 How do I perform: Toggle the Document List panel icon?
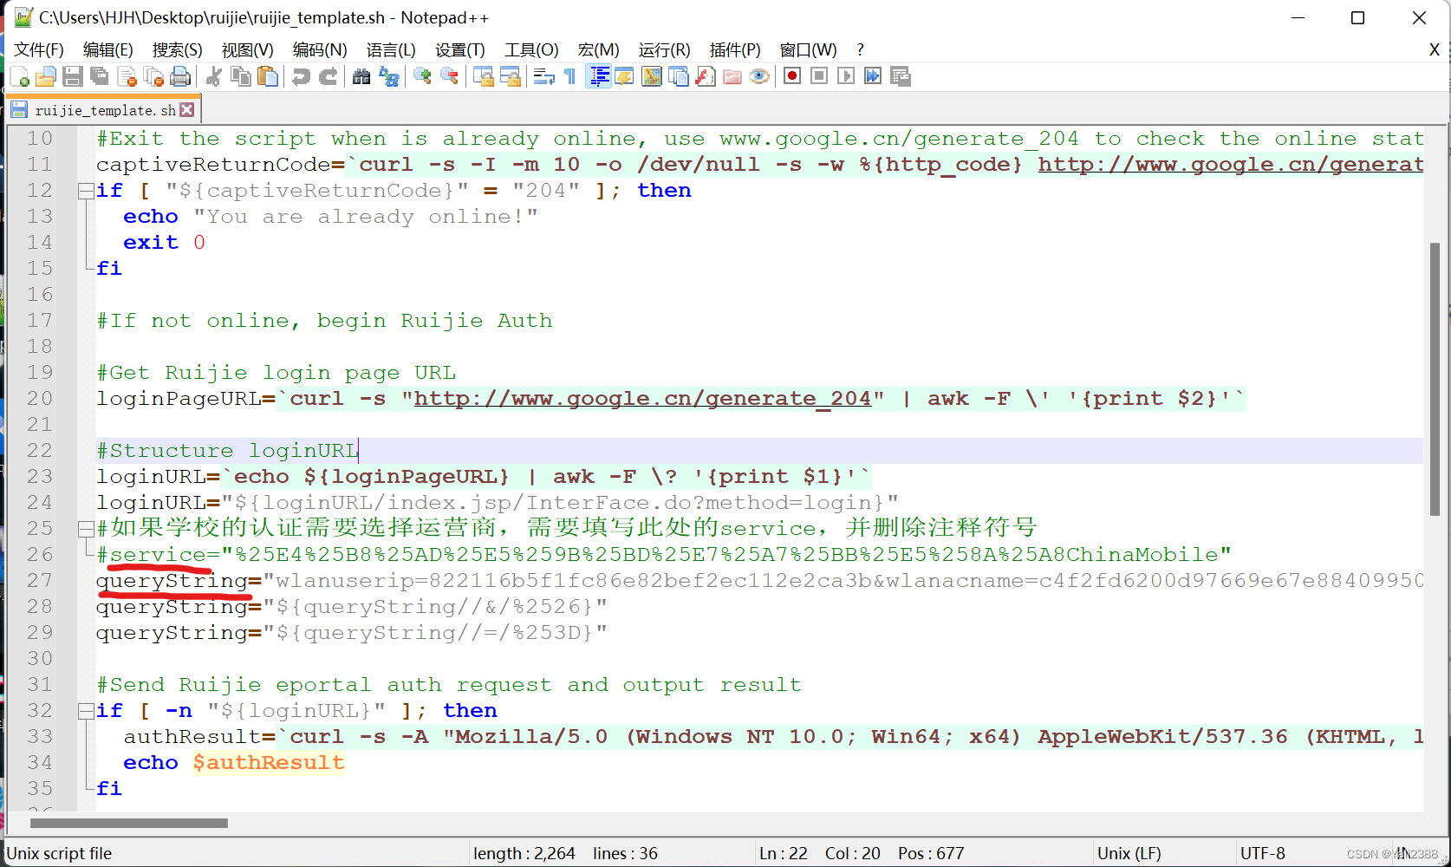[x=679, y=76]
